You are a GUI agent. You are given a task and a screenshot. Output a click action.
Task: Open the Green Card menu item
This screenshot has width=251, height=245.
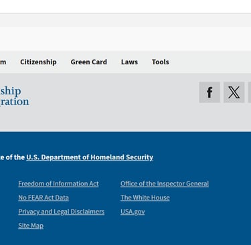(x=89, y=62)
